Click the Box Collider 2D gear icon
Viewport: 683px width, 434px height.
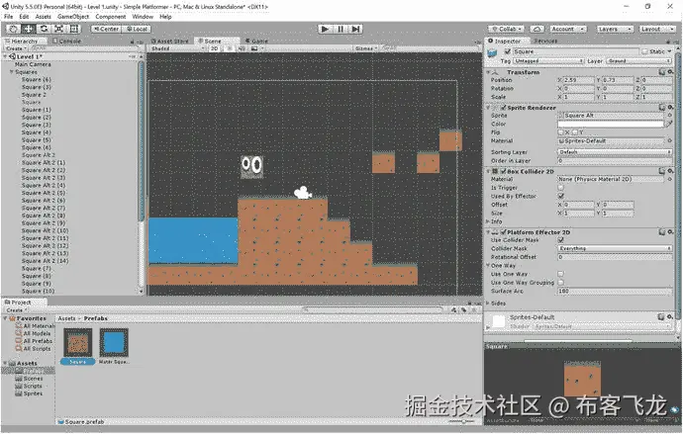pos(670,171)
